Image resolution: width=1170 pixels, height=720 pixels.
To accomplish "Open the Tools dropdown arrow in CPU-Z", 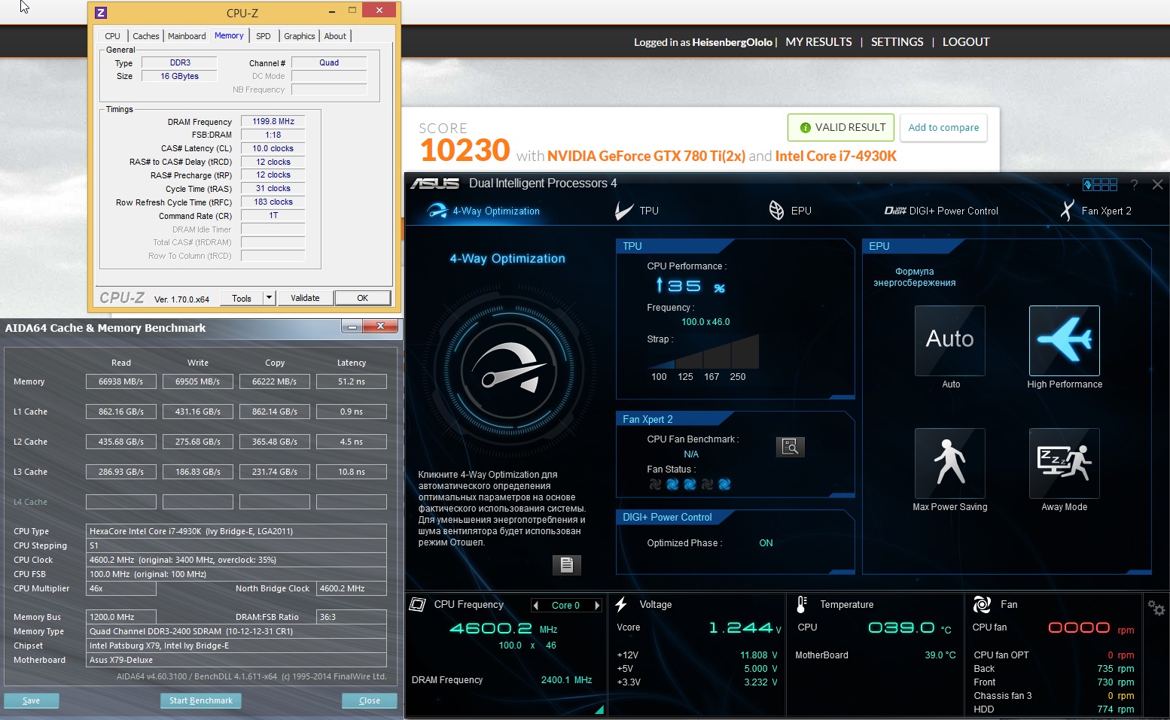I will 269,298.
